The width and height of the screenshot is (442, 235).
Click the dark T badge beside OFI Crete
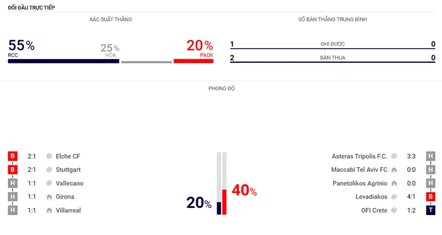tap(429, 210)
